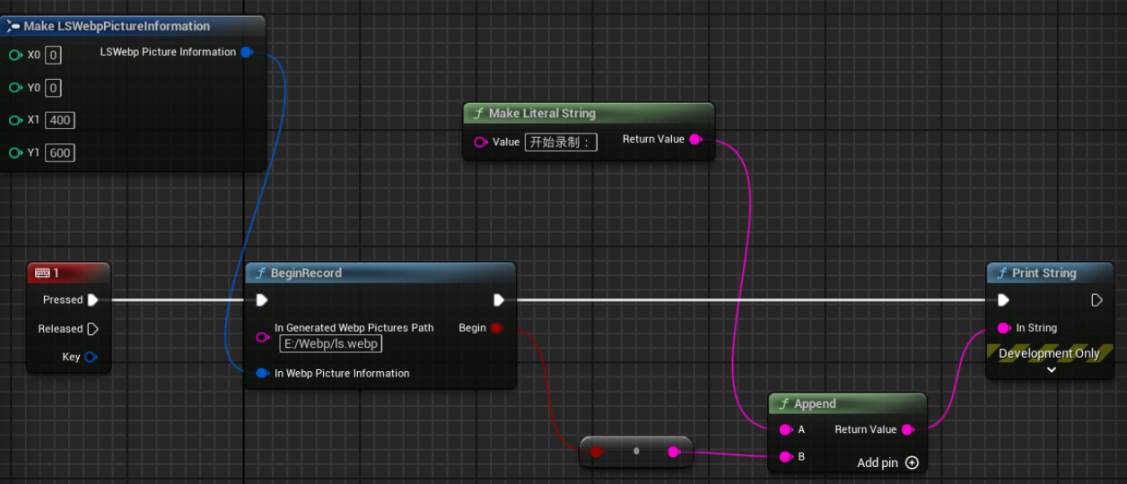
Task: Click the LSWebp Picture Information output pin
Action: coord(247,52)
